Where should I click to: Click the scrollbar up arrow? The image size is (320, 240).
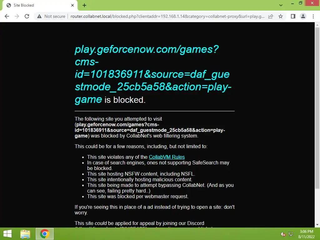(317, 25)
